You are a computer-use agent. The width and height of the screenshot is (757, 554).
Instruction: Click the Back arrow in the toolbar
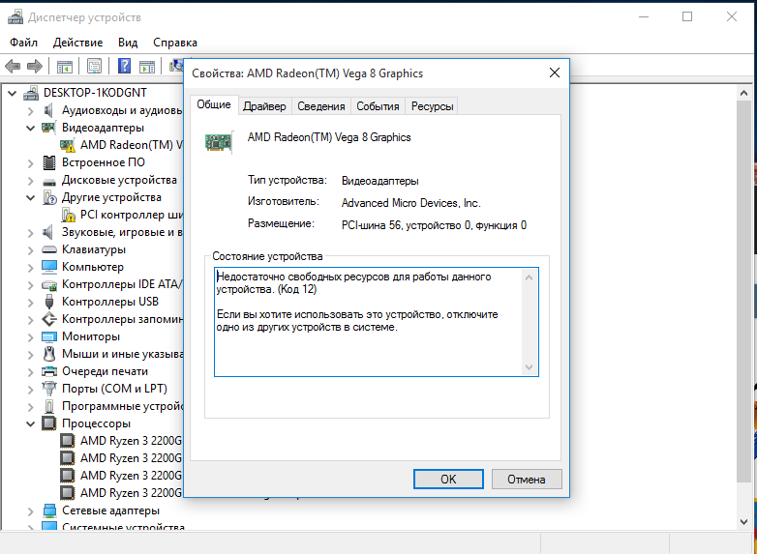[x=13, y=67]
